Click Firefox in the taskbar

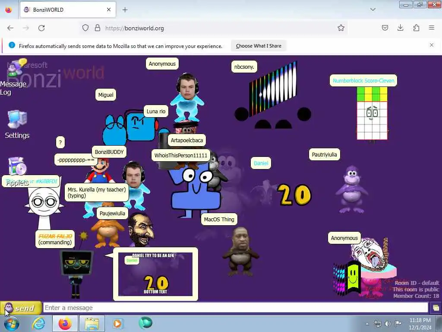pyautogui.click(x=65, y=323)
